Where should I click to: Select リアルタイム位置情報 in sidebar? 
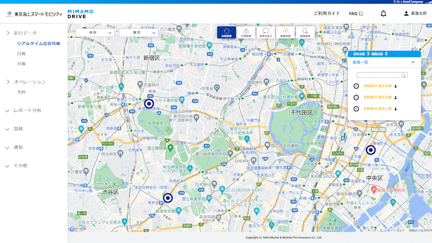39,44
